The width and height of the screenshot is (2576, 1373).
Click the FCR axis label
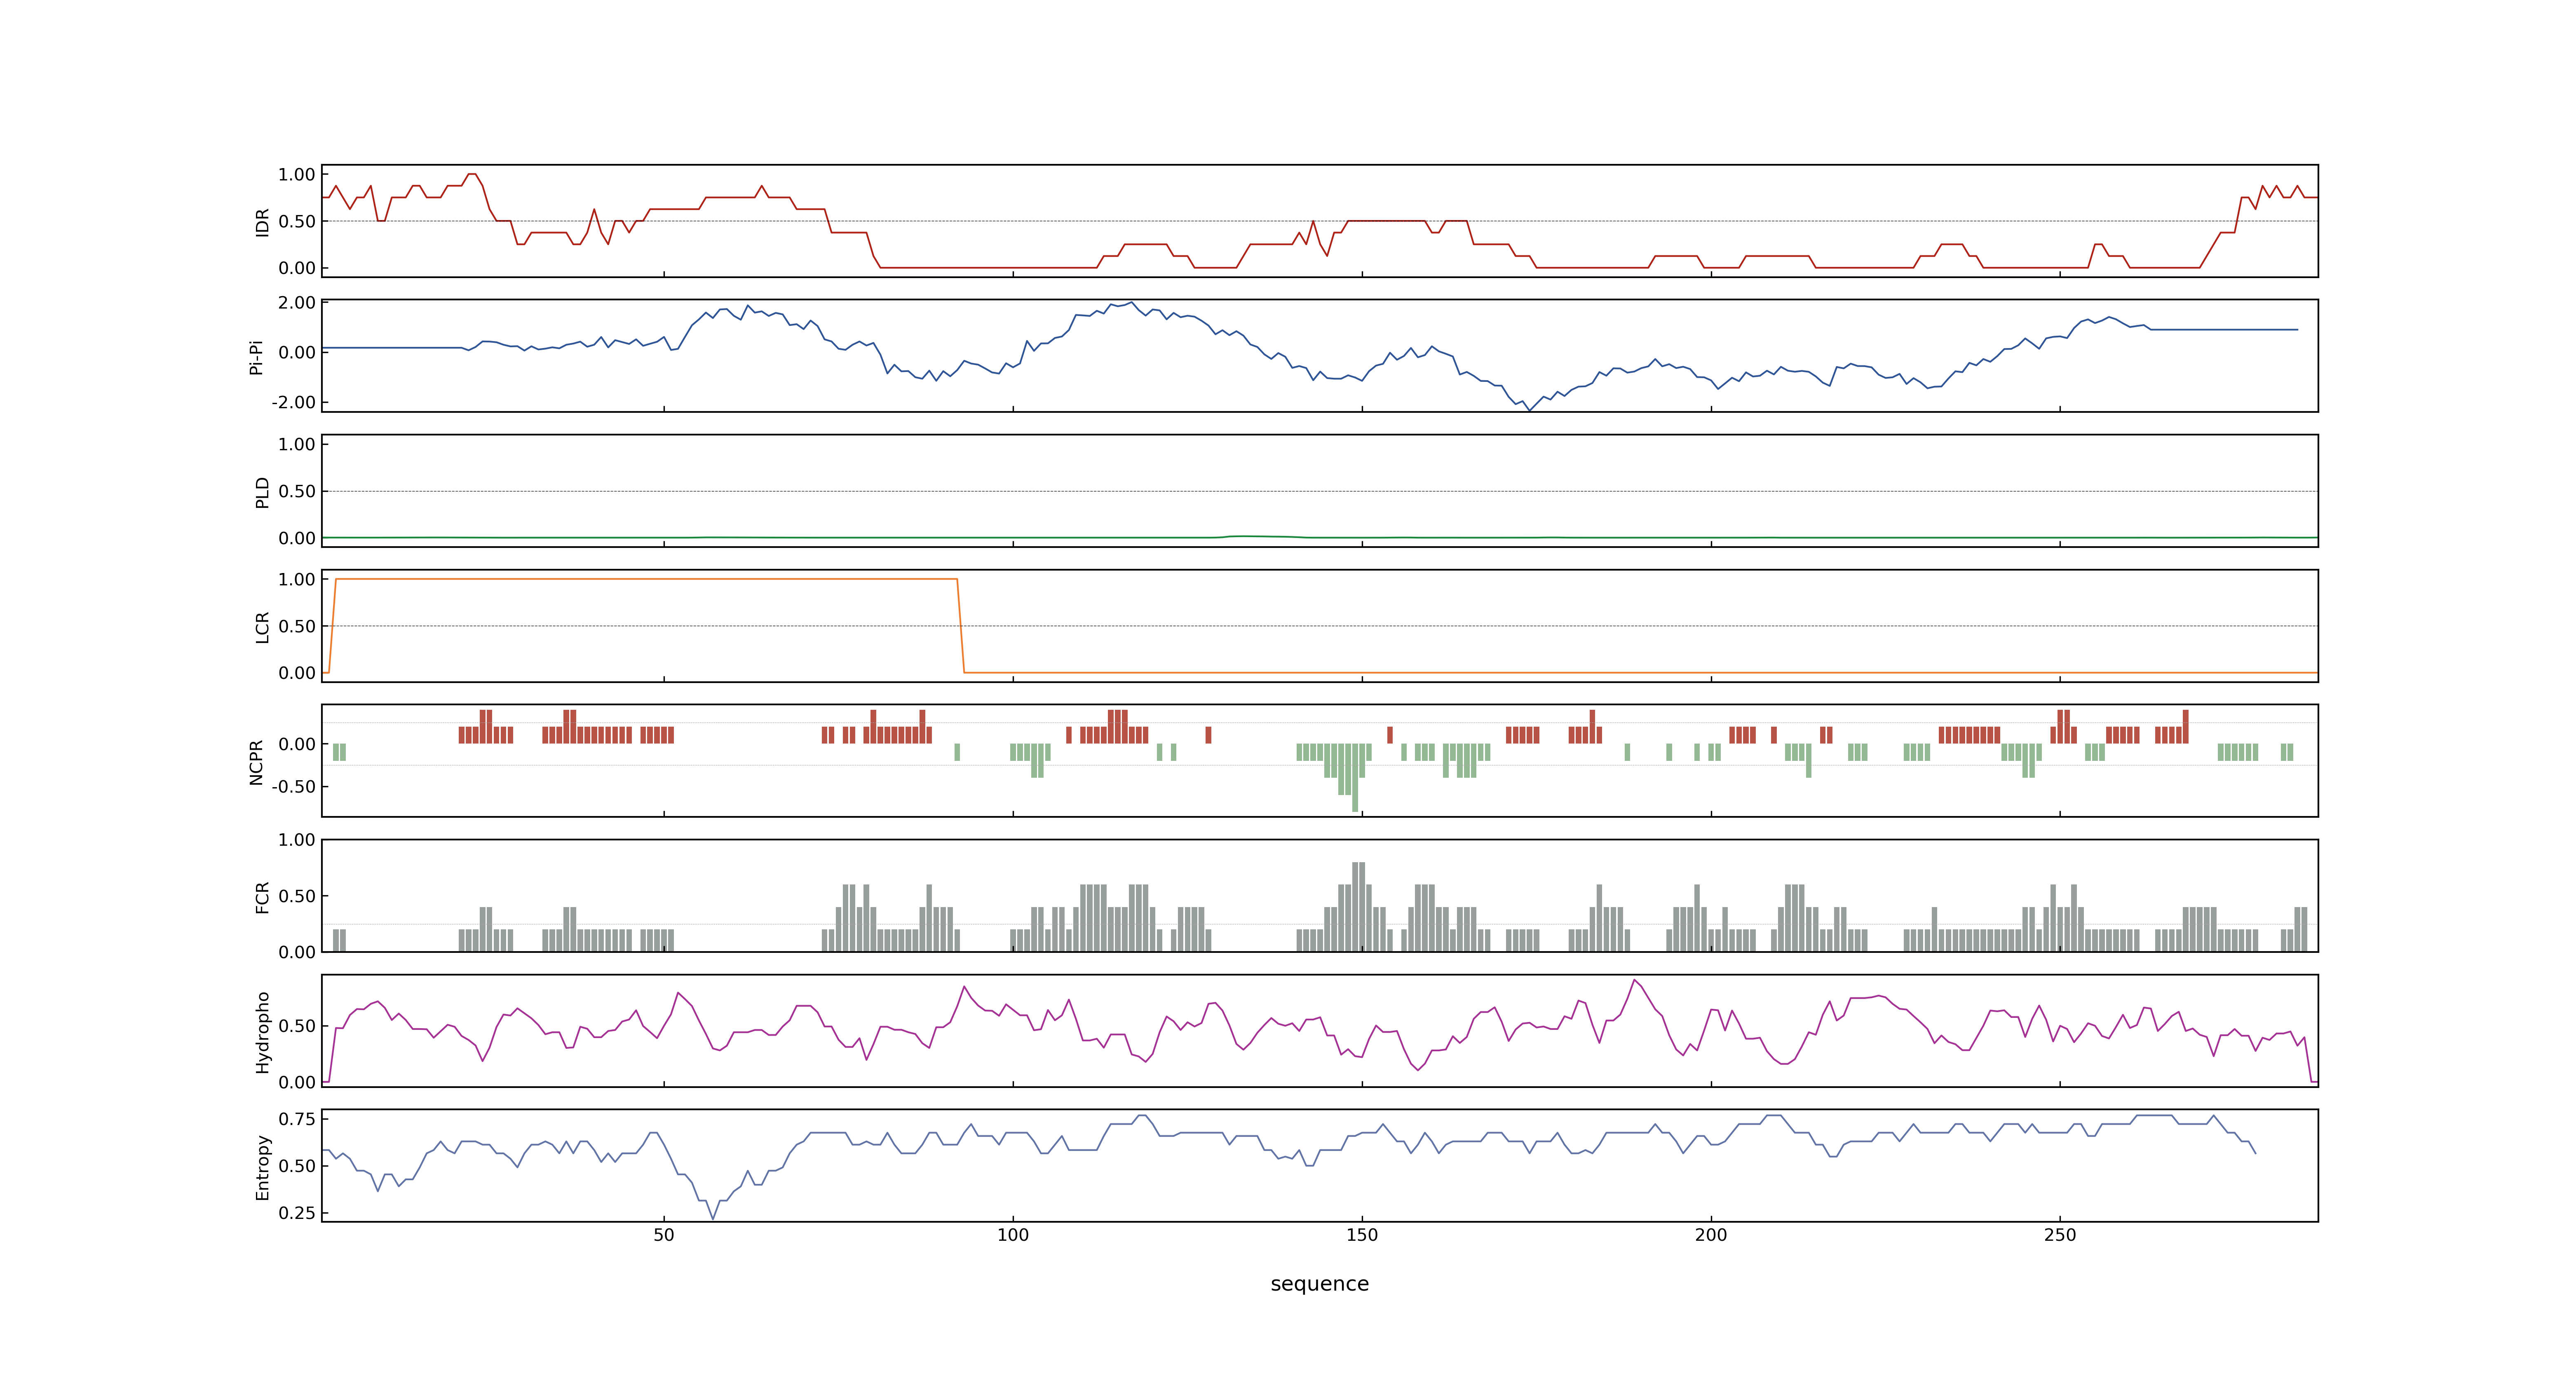[262, 896]
